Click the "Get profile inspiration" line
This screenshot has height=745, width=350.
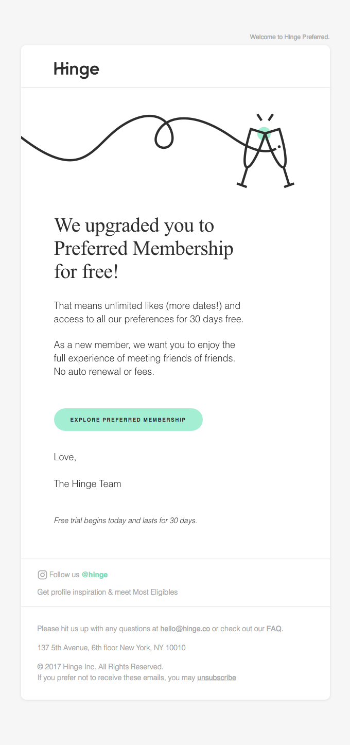107,592
